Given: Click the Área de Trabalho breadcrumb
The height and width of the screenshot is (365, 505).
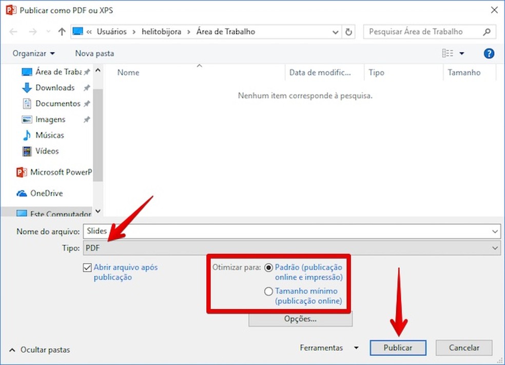Looking at the screenshot, I should coord(225,31).
